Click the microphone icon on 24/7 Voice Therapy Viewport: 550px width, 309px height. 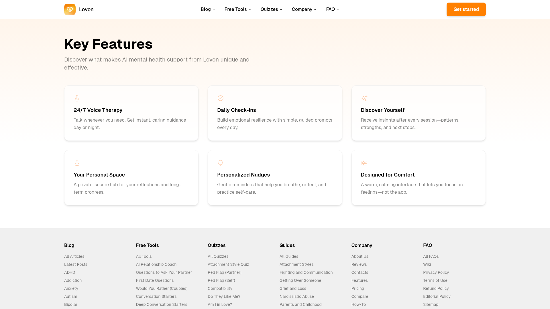pyautogui.click(x=77, y=98)
